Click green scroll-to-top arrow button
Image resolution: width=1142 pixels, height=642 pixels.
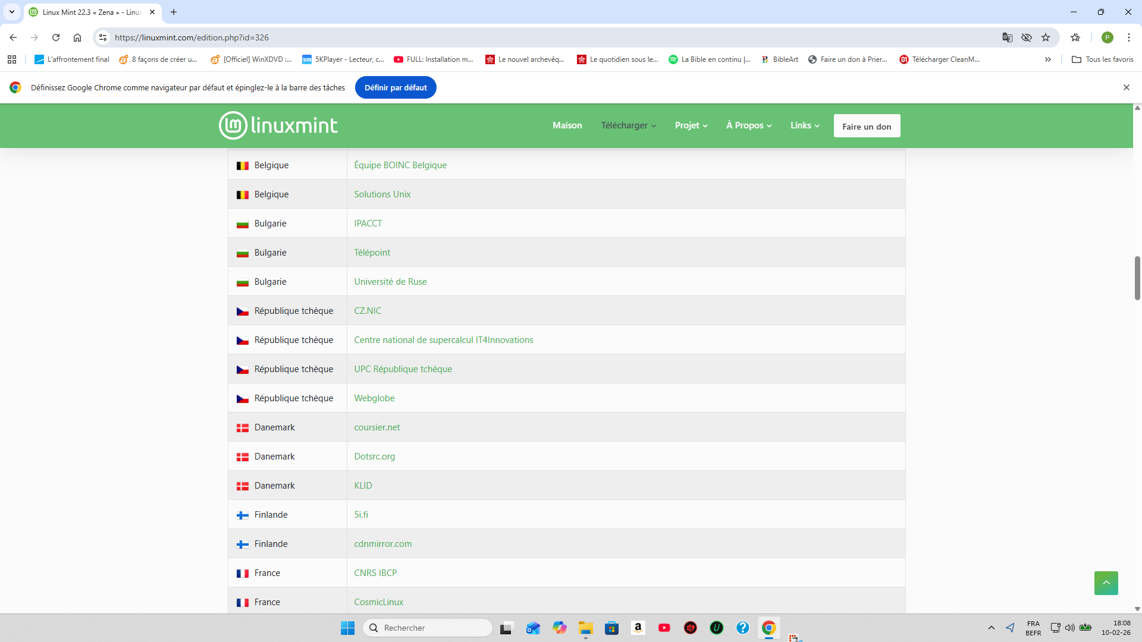pos(1106,583)
